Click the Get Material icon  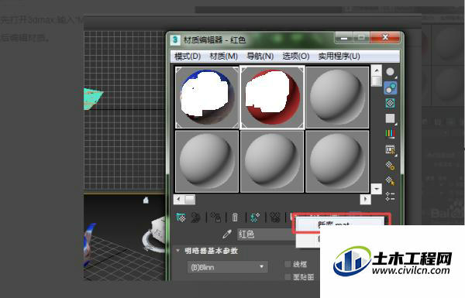[x=181, y=218]
